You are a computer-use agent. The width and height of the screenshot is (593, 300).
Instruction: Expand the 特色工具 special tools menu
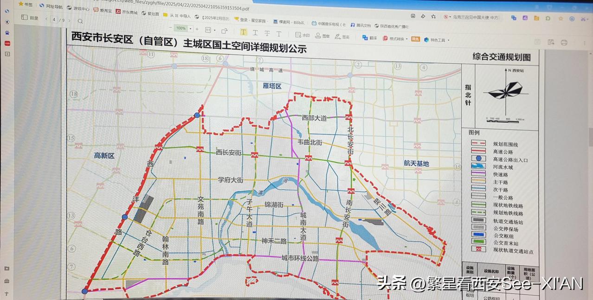pos(436,40)
